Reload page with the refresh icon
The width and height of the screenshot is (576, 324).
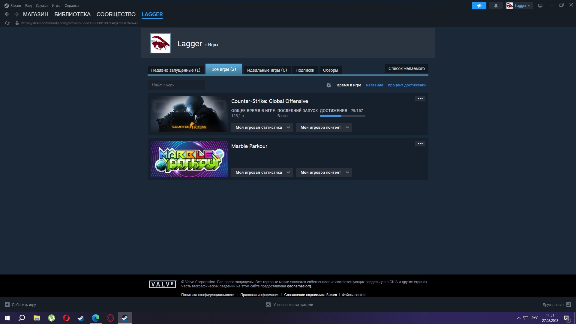tap(7, 23)
